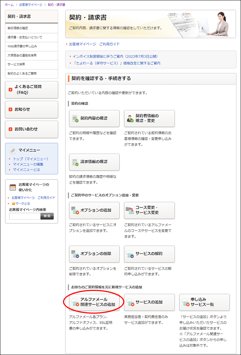
Task: Click the サービスの解約 button
Action: (149, 254)
